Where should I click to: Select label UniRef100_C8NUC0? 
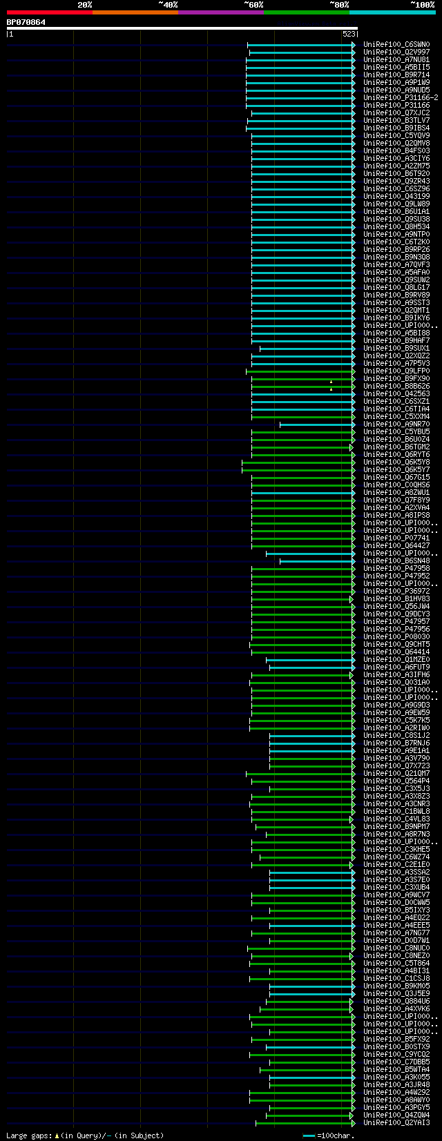(396, 948)
